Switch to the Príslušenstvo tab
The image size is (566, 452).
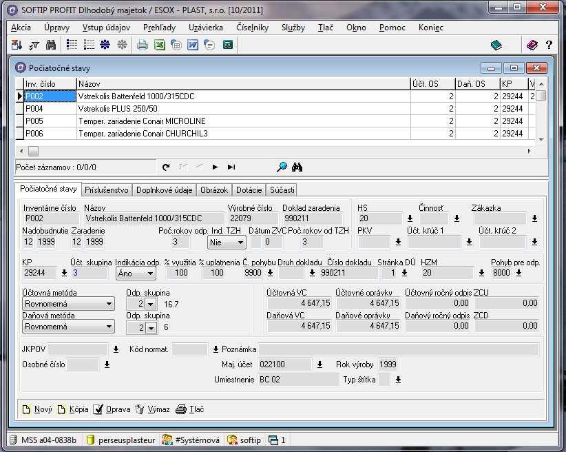point(107,190)
